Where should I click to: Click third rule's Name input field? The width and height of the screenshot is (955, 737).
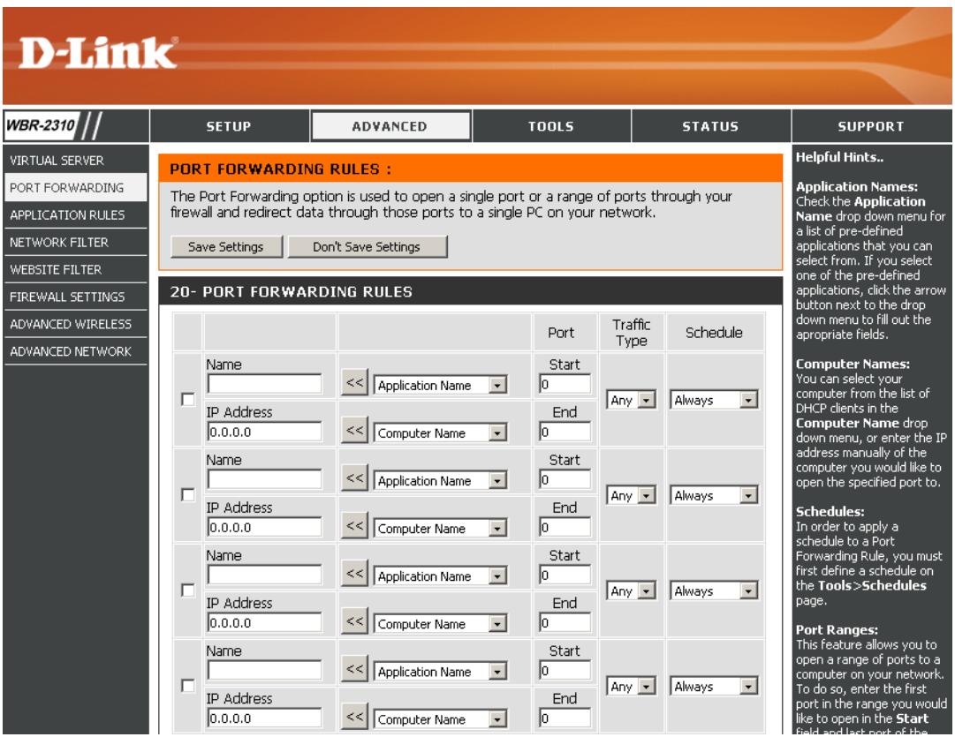pyautogui.click(x=264, y=575)
